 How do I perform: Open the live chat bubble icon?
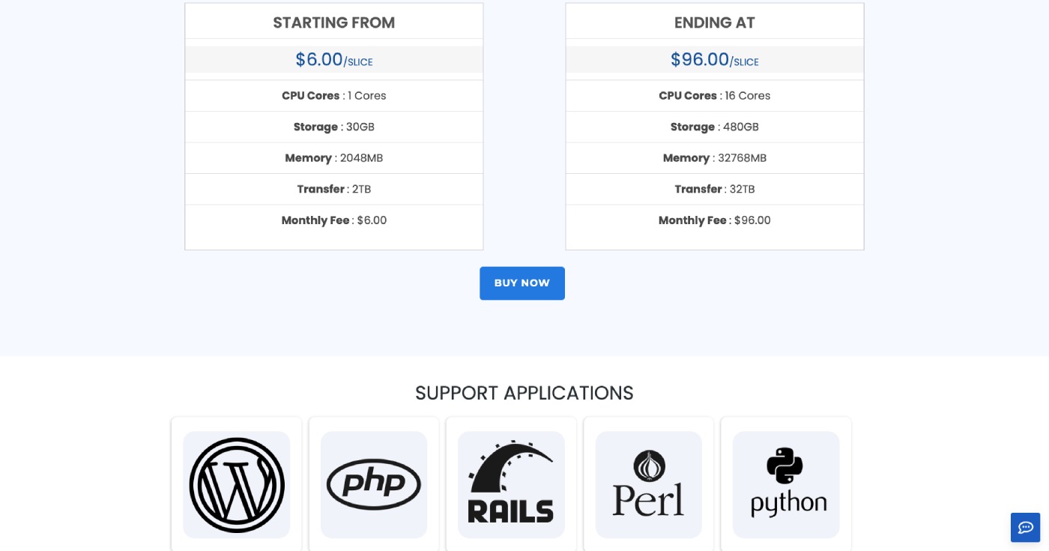pos(1025,528)
